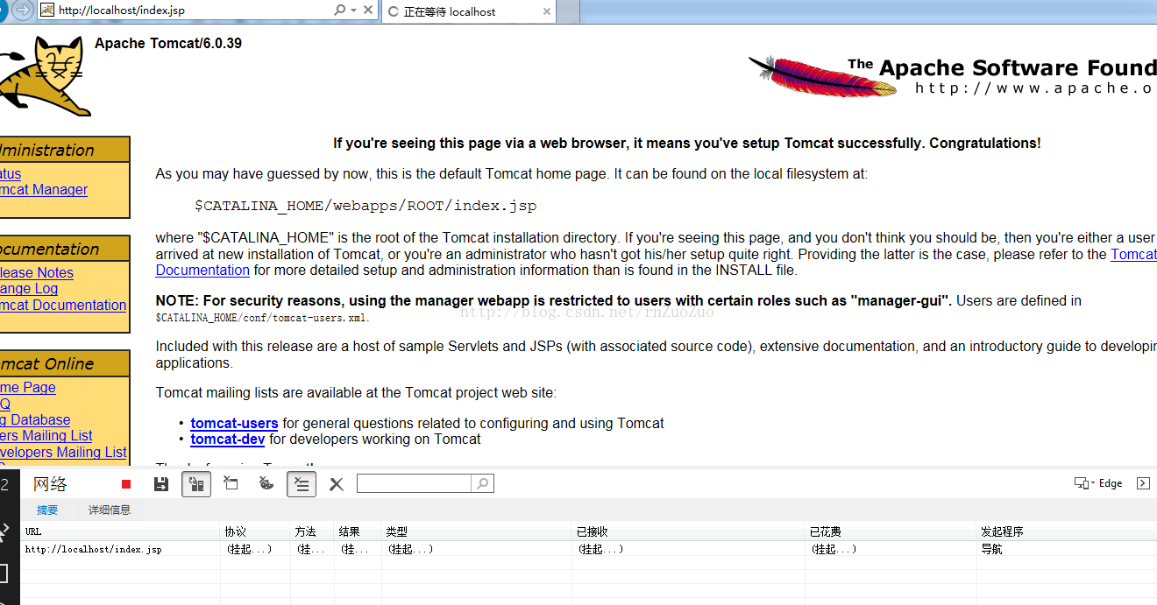Sort by the 已接收 column header
This screenshot has width=1157, height=605.
click(688, 531)
